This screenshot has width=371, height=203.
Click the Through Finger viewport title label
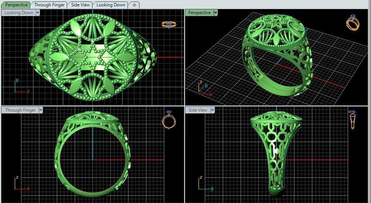click(21, 110)
